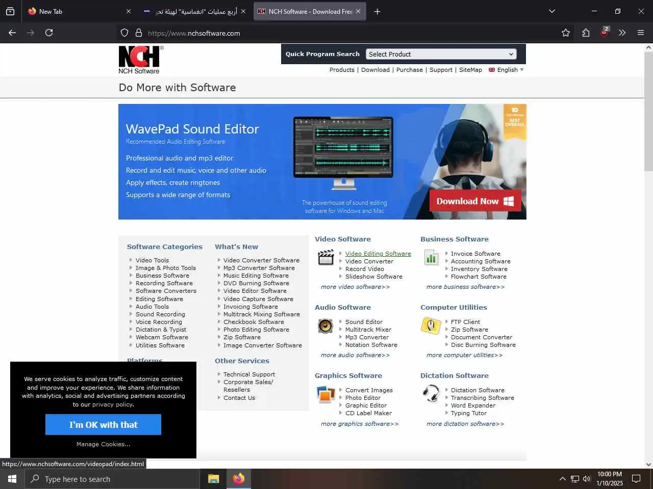Viewport: 653px width, 489px height.
Task: Click more video software link
Action: click(x=355, y=287)
